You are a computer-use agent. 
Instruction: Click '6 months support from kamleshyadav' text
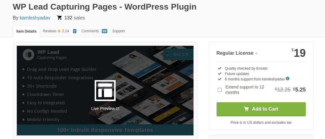255,79
